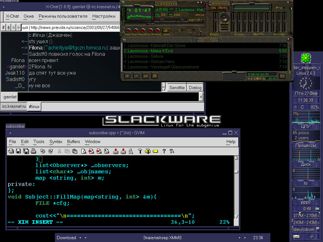323x242 pixels.
Task: Open the Buffers menu in GVIM
Action: point(73,142)
